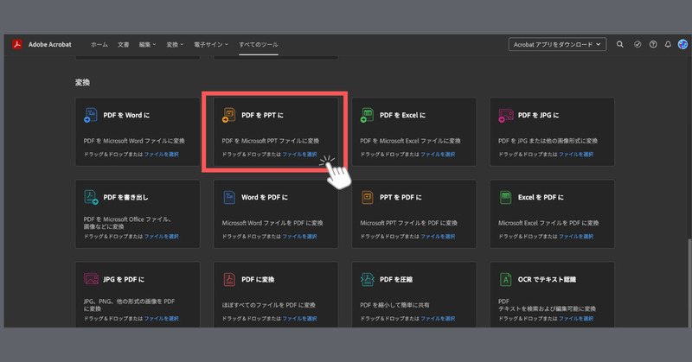Click ファイルを選択 in Word を PDF に card
Screen dimensions: 692x362
tap(299, 237)
